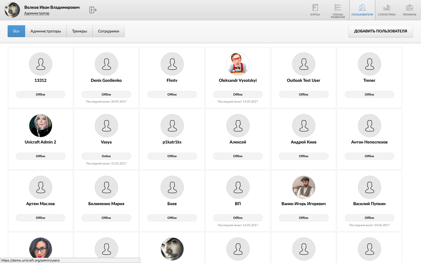Open the Курсы section icon

[x=315, y=8]
